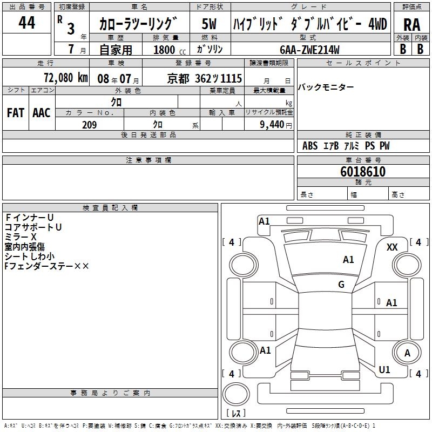Click the 評価点 header
This screenshot has width=432, height=432.
pyautogui.click(x=411, y=7)
